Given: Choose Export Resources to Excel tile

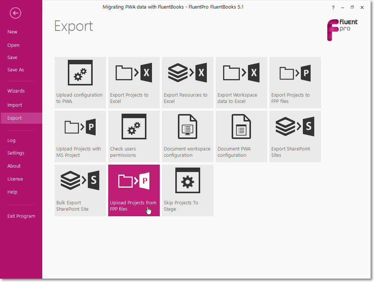Looking at the screenshot, I should pyautogui.click(x=188, y=82).
